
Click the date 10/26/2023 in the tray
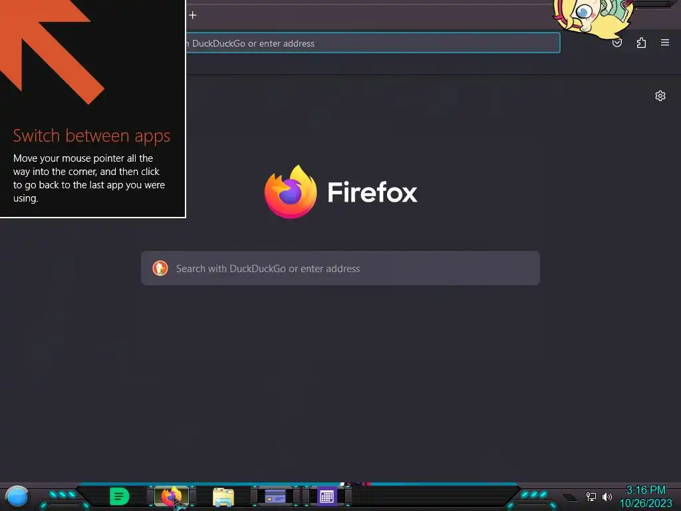tap(645, 504)
